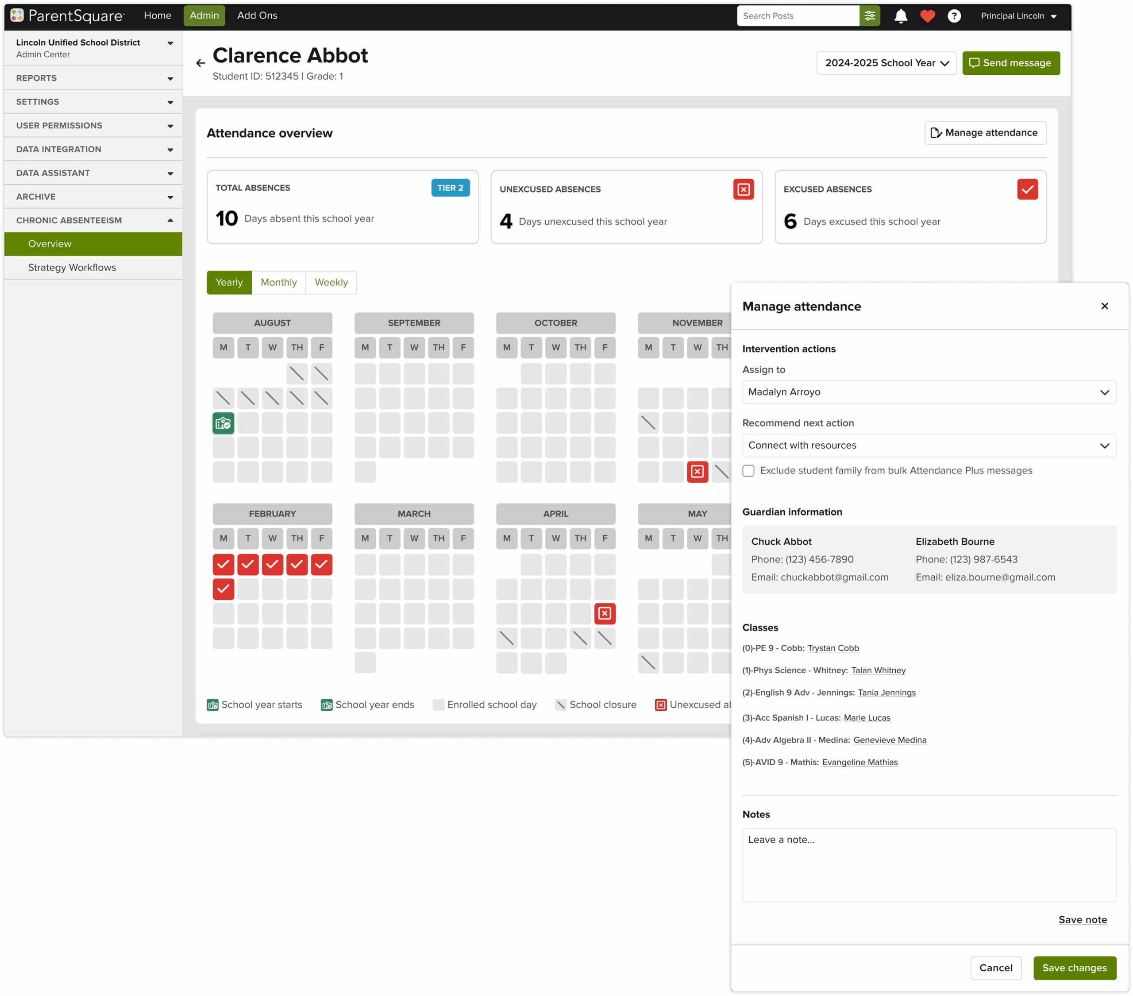
Task: Check Exclude student family from bulk messages
Action: (x=748, y=471)
